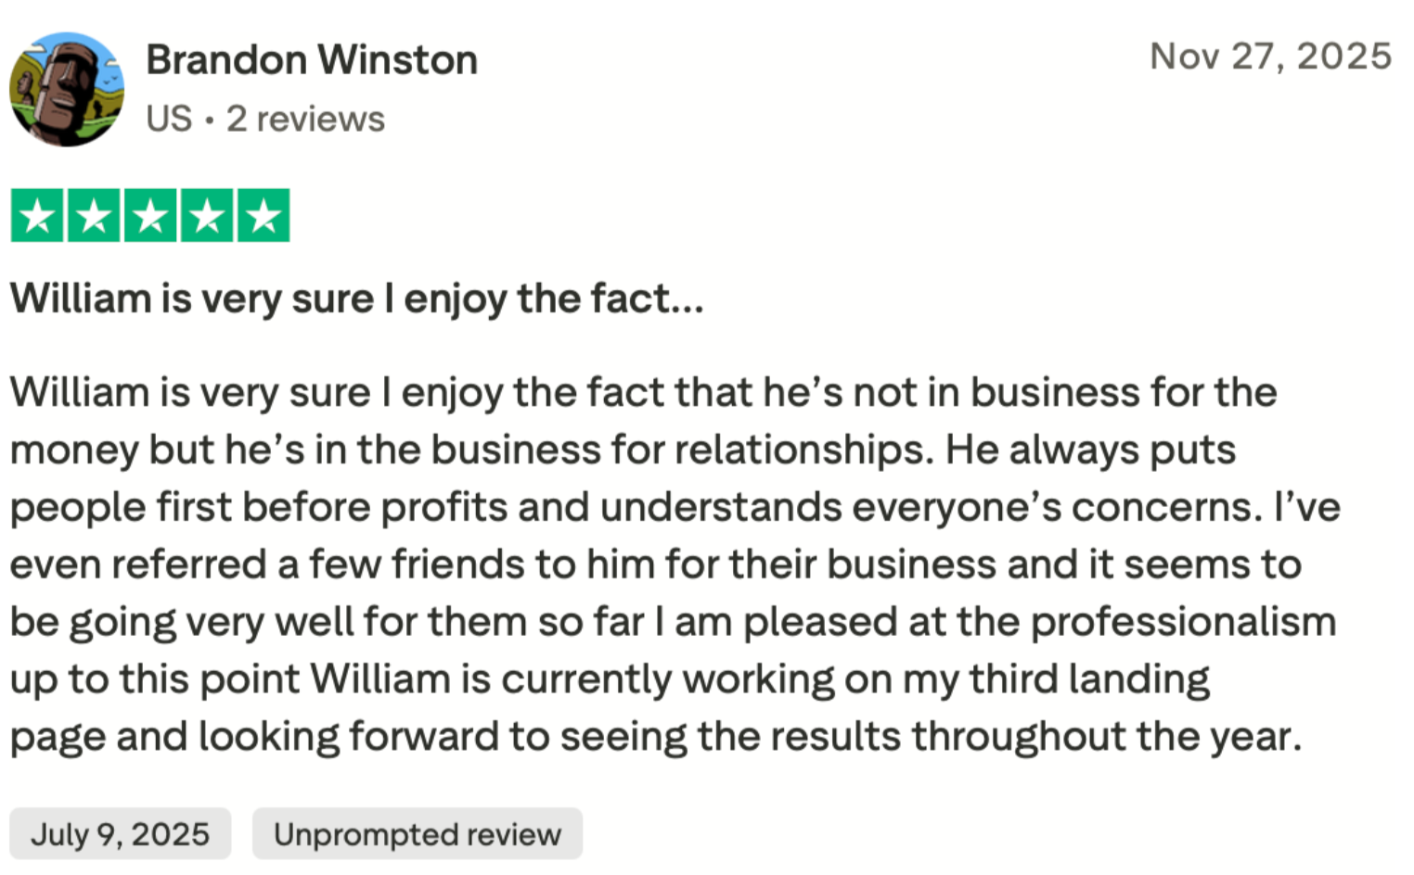The height and width of the screenshot is (875, 1414).
Task: Click the "US" country label
Action: tap(169, 119)
